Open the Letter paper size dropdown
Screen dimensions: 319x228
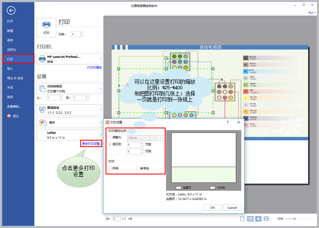69,135
